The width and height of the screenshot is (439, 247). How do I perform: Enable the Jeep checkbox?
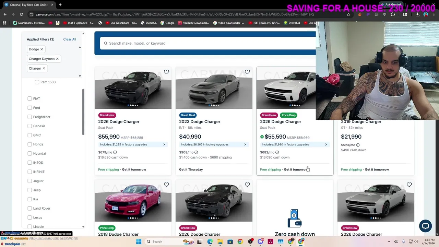pos(30,190)
